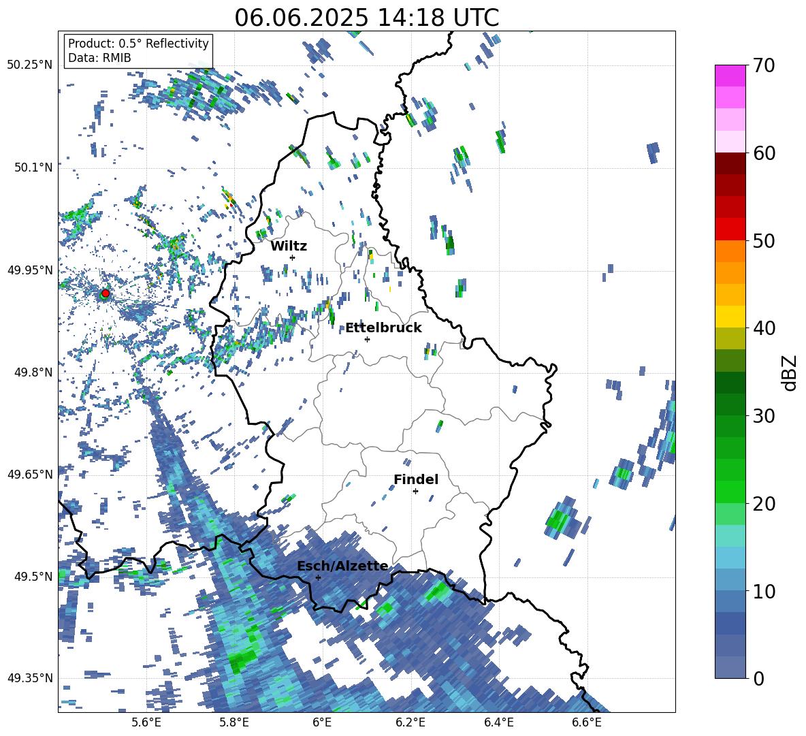
Task: Click the magenta top swatch of the colorbar
Action: [730, 76]
